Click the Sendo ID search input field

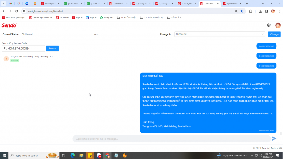24,48
